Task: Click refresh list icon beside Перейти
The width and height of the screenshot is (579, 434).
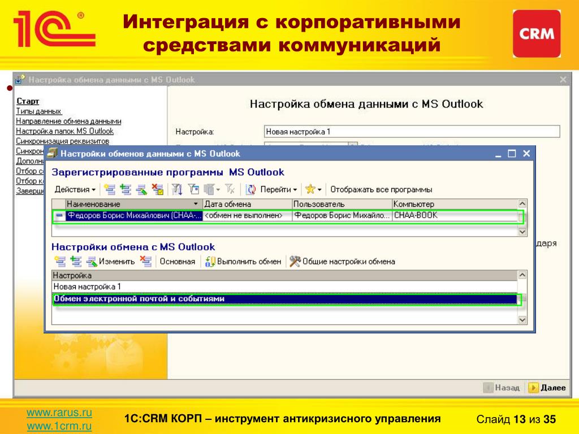Action: click(x=250, y=189)
